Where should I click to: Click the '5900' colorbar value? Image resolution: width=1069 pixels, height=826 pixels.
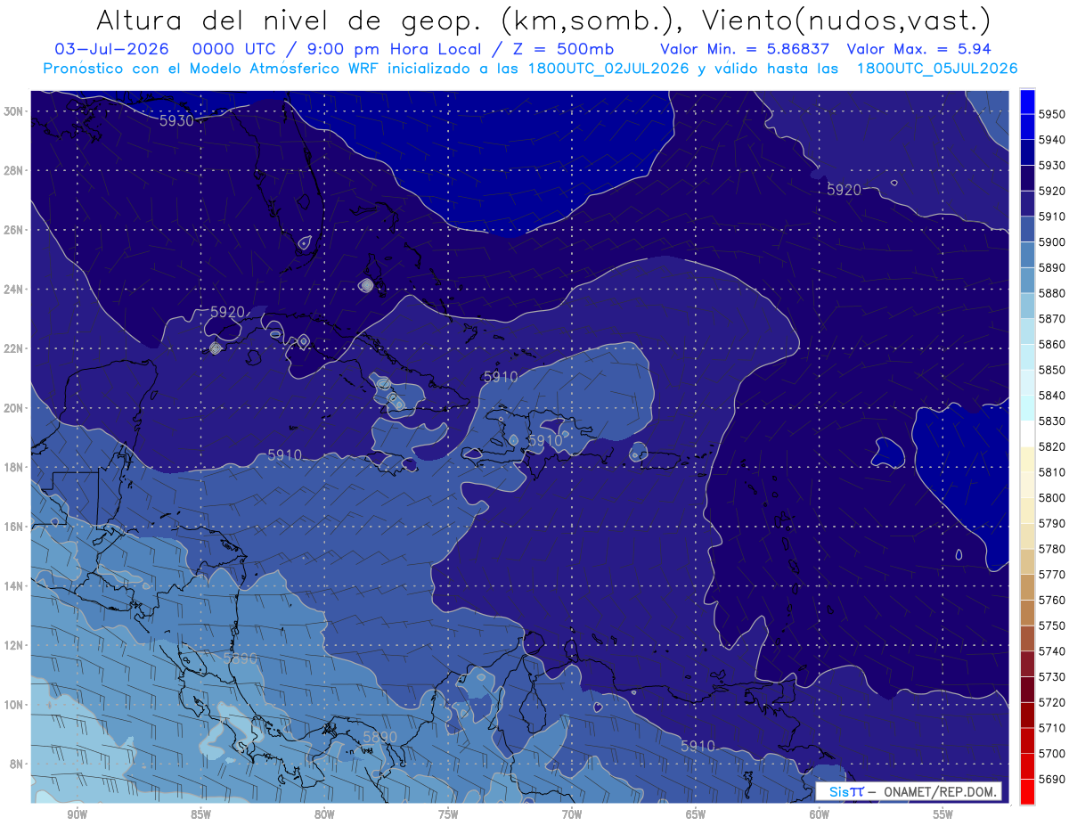tap(1051, 241)
